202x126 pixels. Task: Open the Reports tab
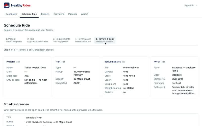(x=45, y=14)
